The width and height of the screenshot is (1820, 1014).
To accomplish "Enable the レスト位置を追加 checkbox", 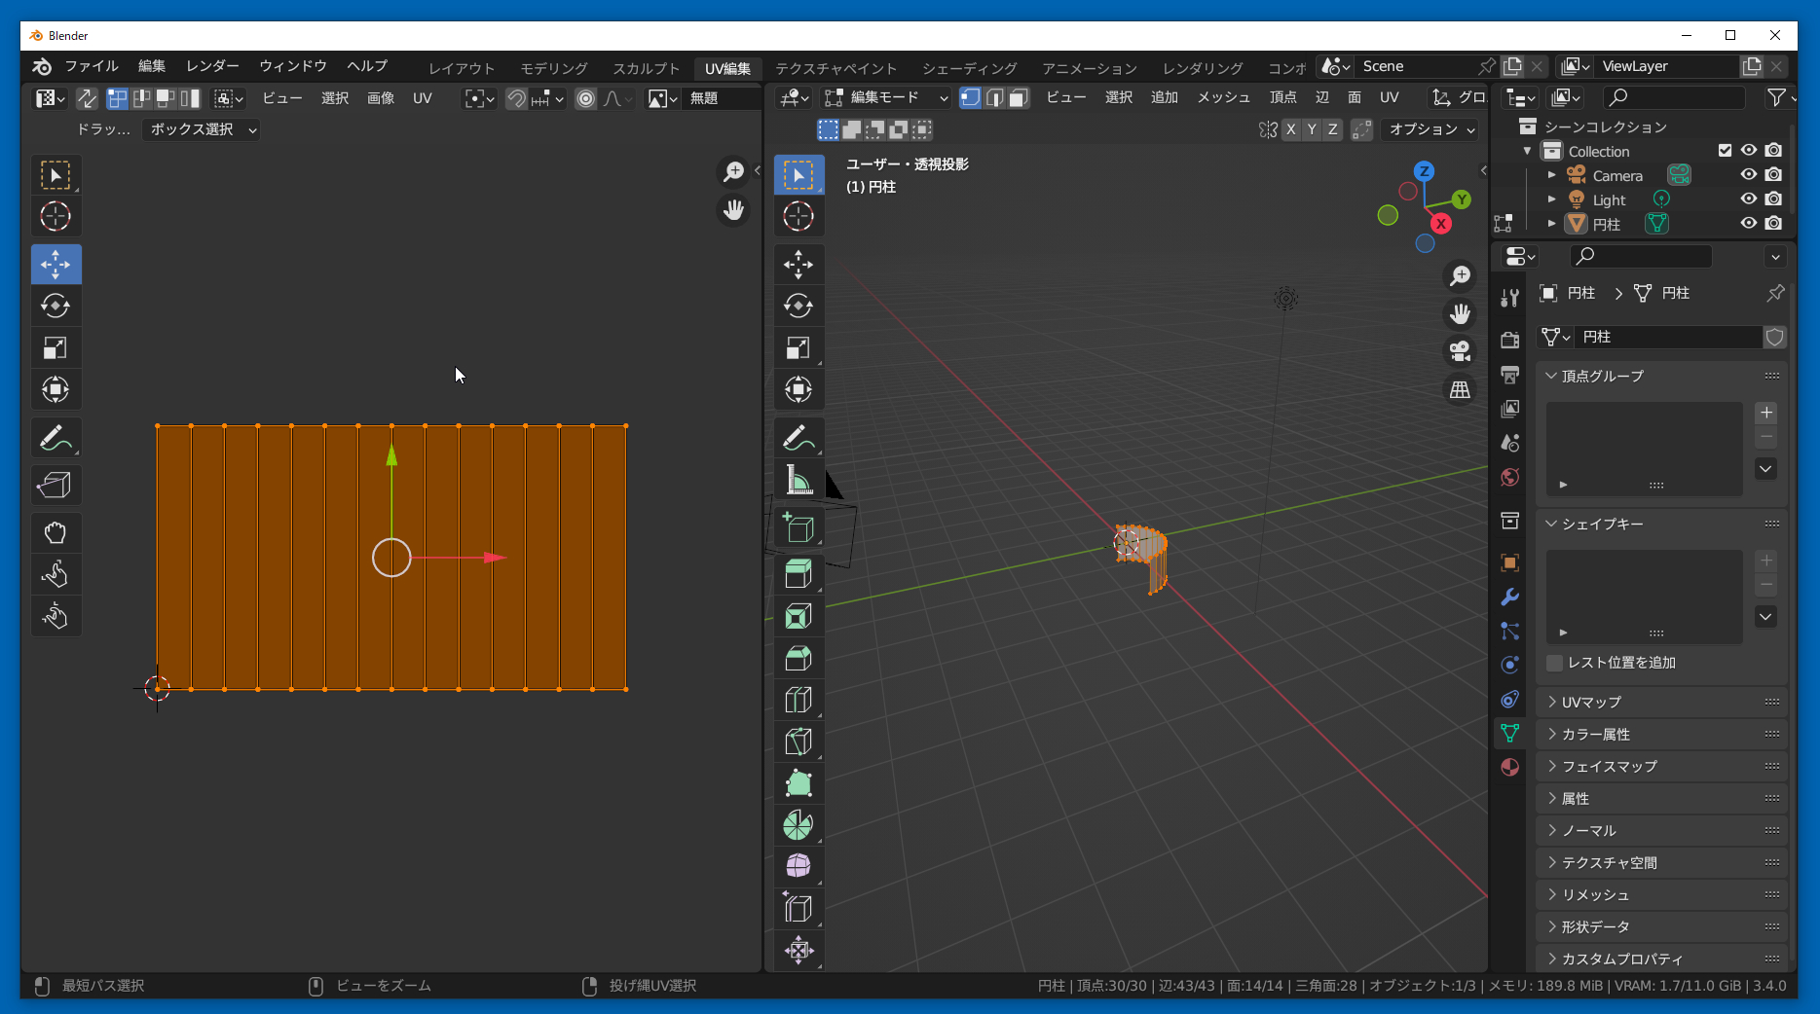I will [1555, 663].
